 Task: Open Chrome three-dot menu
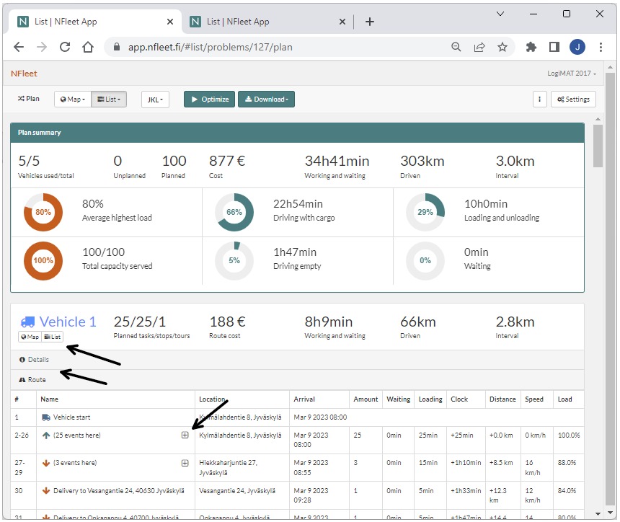pos(601,47)
